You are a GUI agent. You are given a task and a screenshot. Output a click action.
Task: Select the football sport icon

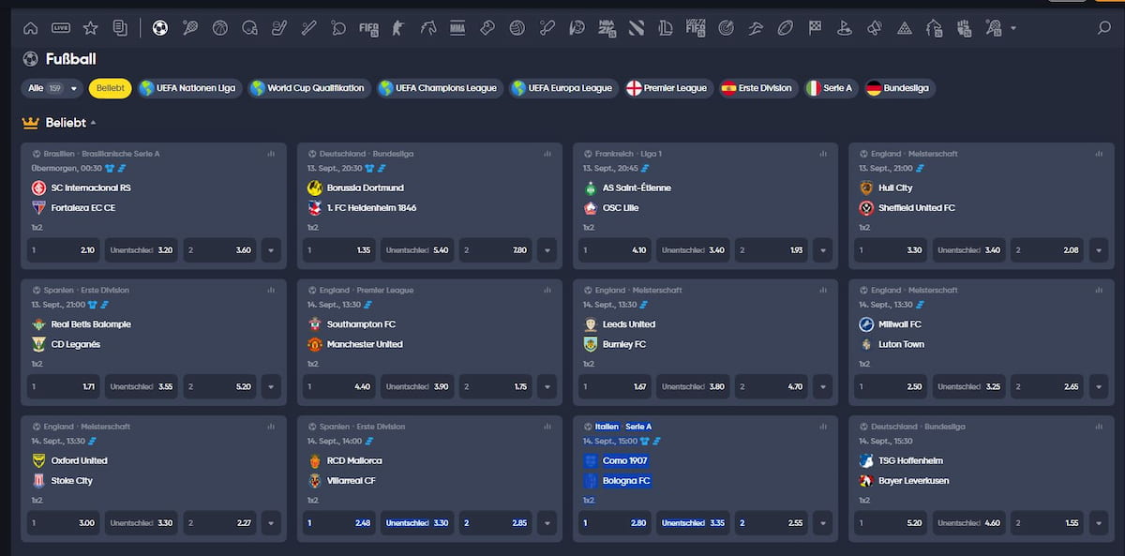pyautogui.click(x=159, y=28)
